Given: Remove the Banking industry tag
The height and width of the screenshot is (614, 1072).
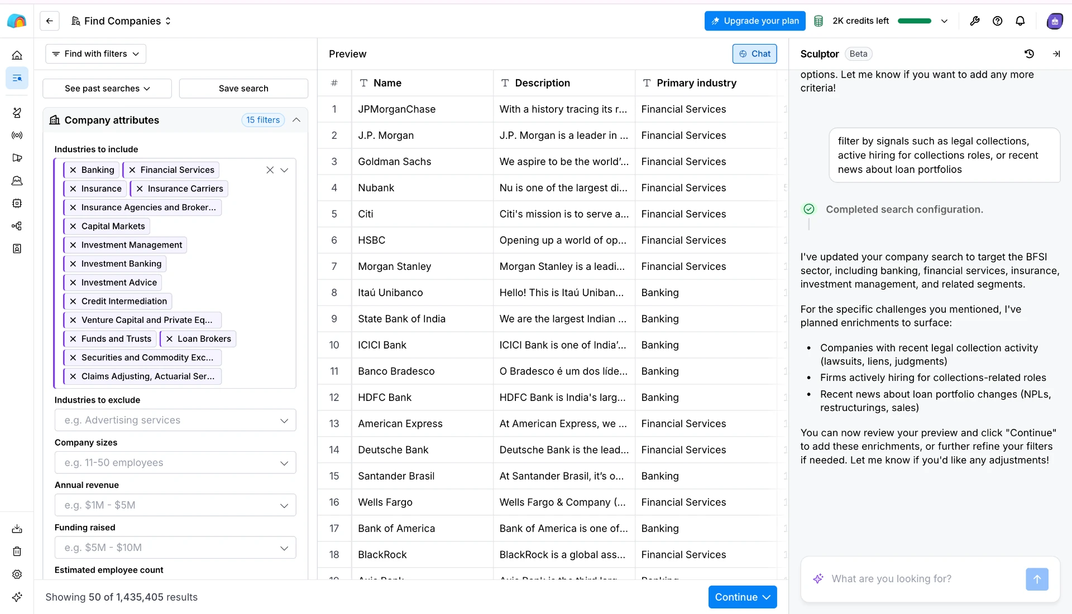Looking at the screenshot, I should pos(73,170).
